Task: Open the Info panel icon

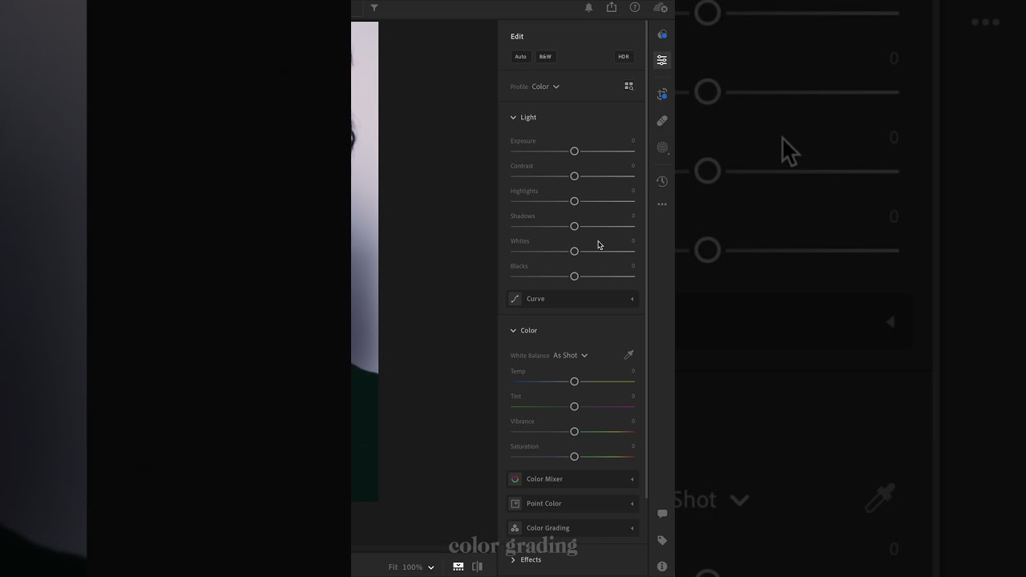Action: pyautogui.click(x=662, y=567)
